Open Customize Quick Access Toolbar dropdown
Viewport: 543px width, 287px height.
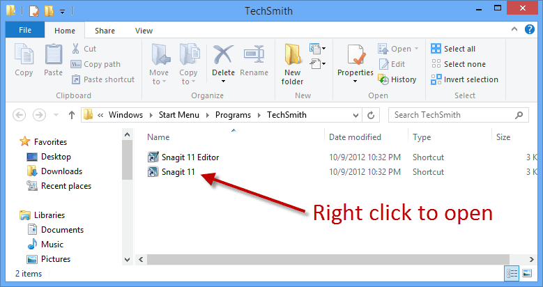[x=62, y=11]
